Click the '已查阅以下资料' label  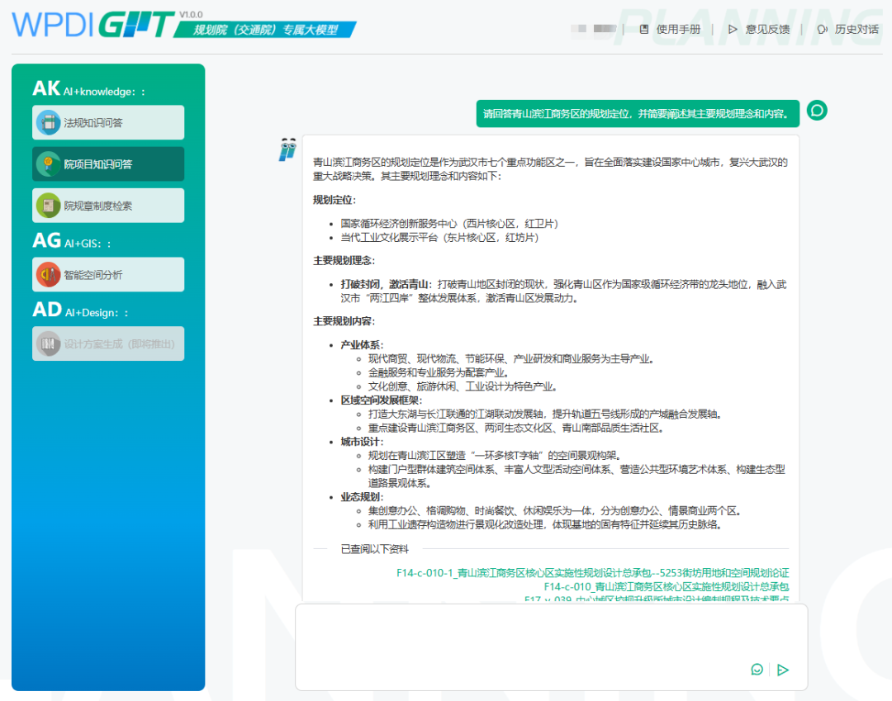tap(374, 548)
